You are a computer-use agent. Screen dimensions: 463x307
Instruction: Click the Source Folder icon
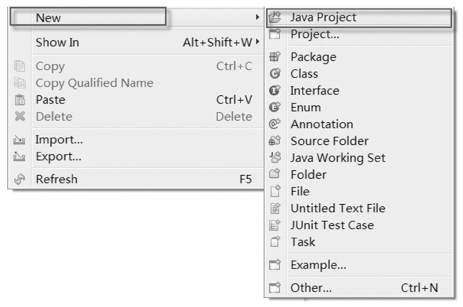click(x=275, y=141)
